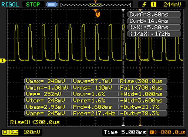Click the Vpp=252mV measurement
The height and width of the screenshot is (137, 188).
click(44, 94)
